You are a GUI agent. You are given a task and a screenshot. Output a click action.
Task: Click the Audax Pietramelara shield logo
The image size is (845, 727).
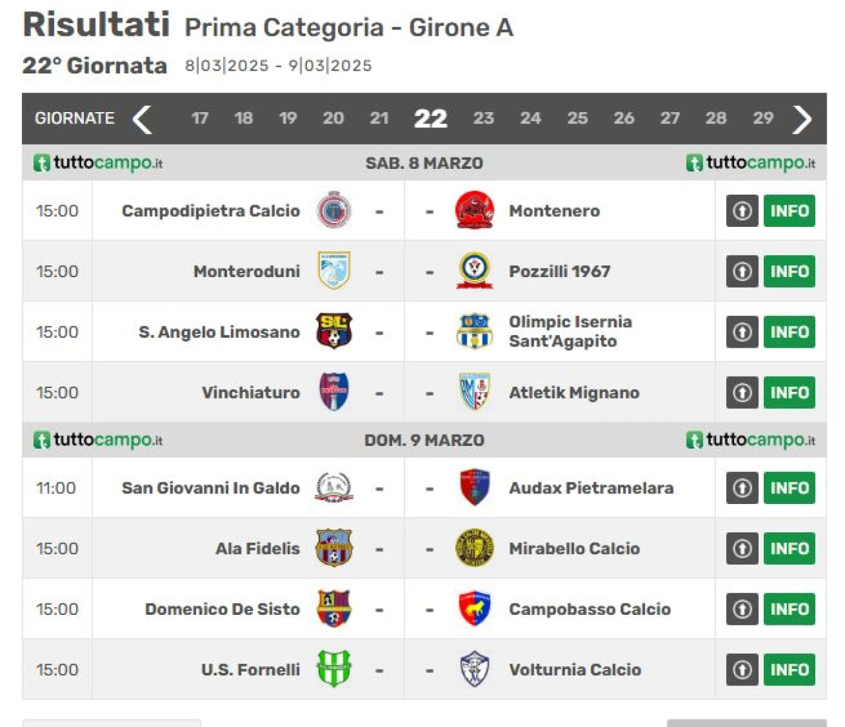click(x=474, y=488)
